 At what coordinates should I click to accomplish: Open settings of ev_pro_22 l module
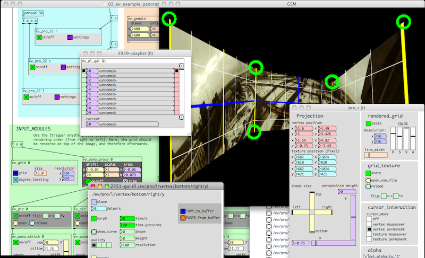57,97
